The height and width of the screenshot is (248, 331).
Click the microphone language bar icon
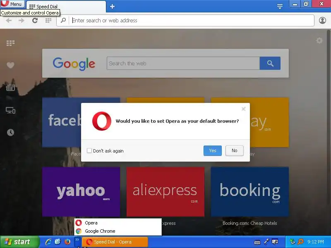(266, 242)
